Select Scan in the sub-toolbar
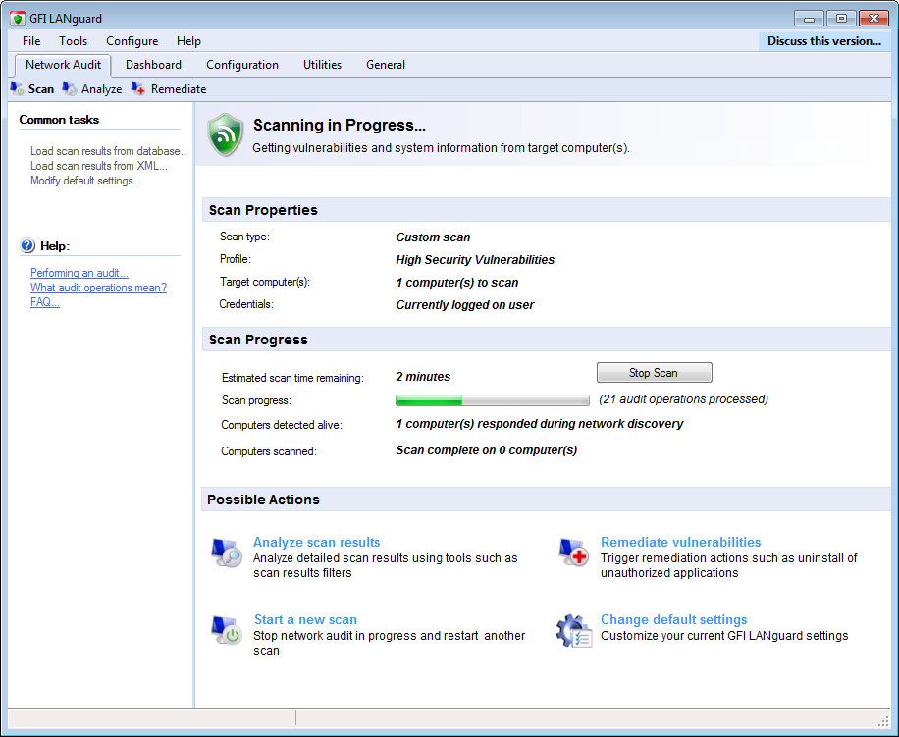Screen dimensions: 899x737 pyautogui.click(x=41, y=89)
